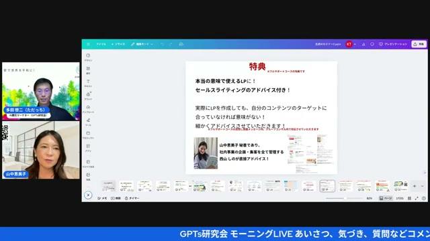This screenshot has height=241, width=430.
Task: Open the help question mark icon
Action: 424,198
